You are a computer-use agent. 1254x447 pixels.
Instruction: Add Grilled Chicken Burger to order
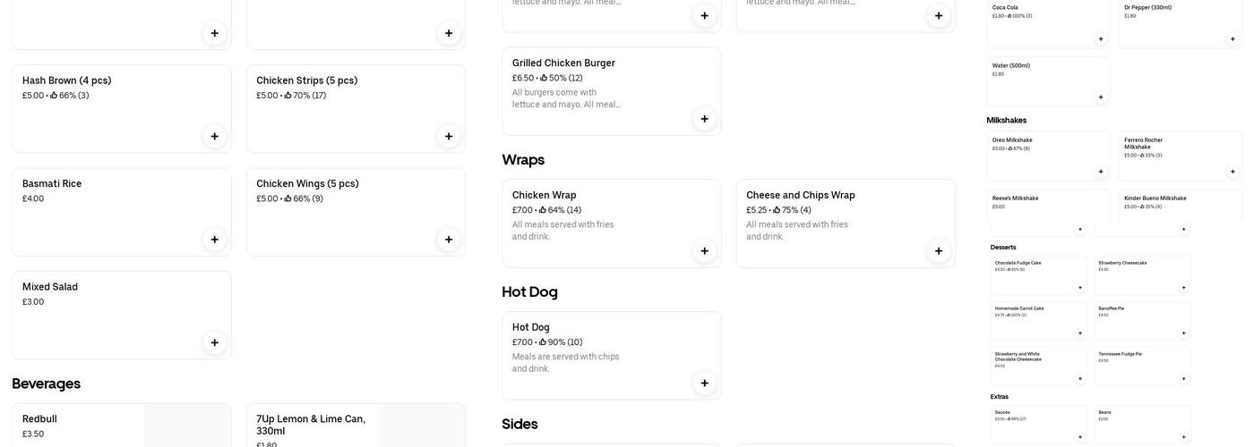tap(704, 119)
